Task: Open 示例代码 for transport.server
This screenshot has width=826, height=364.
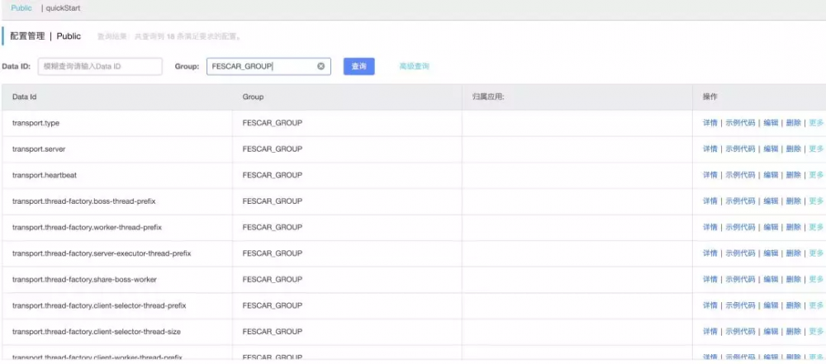Action: (x=740, y=149)
